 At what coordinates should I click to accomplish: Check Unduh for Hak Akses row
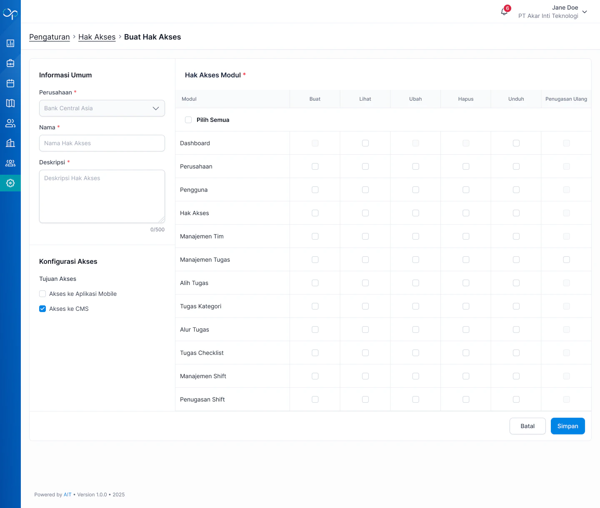coord(516,213)
